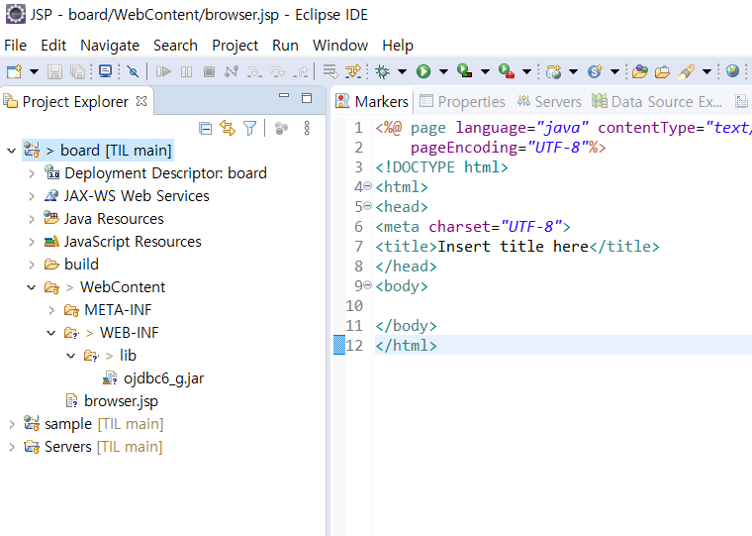
Task: Switch to the Data Source Explorer tab
Action: (x=657, y=101)
